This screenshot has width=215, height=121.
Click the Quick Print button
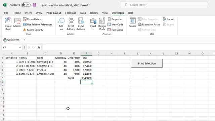tap(11, 40)
